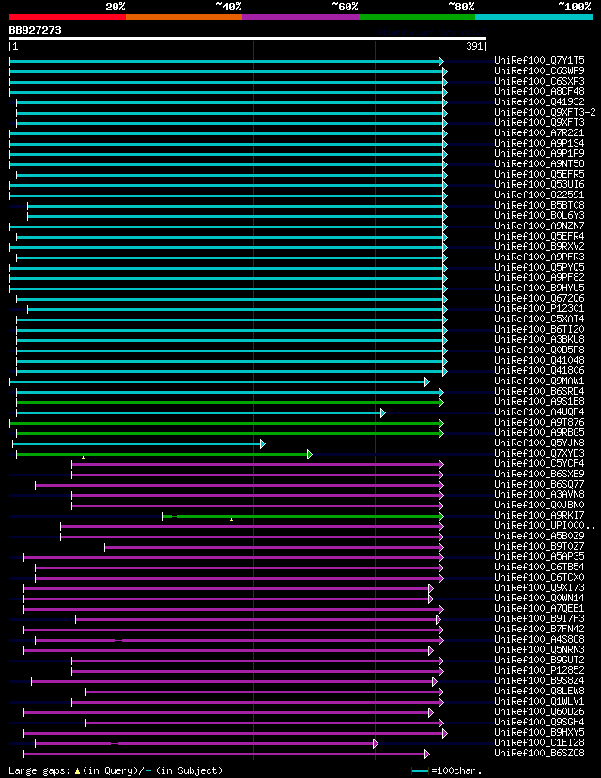Viewport: 601px width, 778px height.
Task: Click the UniRef100_Q5PYQ5 label
Action: pyautogui.click(x=539, y=268)
